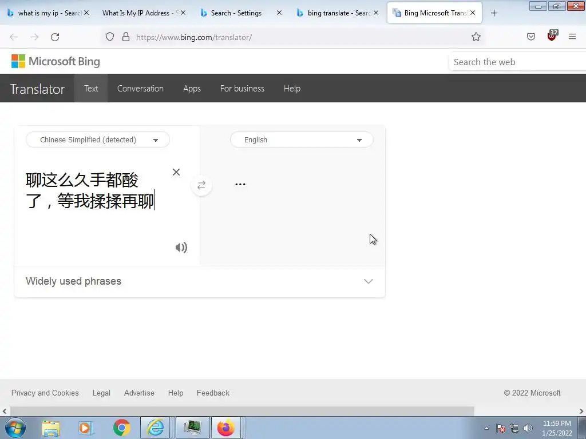Play audio of source text
The width and height of the screenshot is (586, 439).
181,247
